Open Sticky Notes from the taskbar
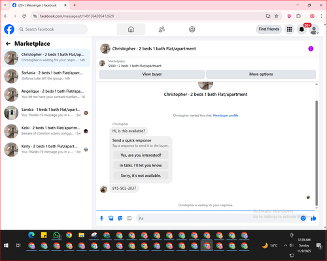Image resolution: width=327 pixels, height=261 pixels. [x=44, y=235]
